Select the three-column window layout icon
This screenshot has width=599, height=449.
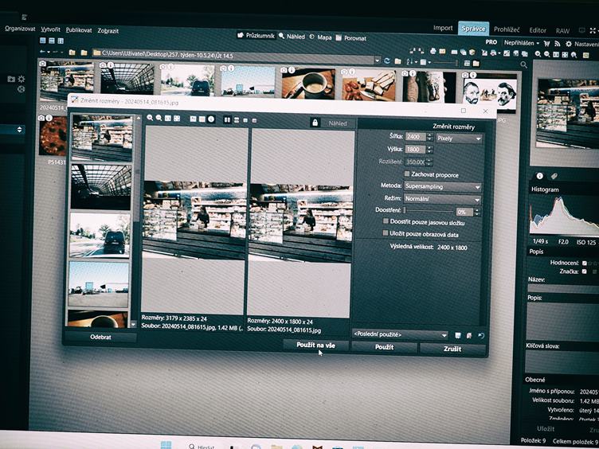61,41
